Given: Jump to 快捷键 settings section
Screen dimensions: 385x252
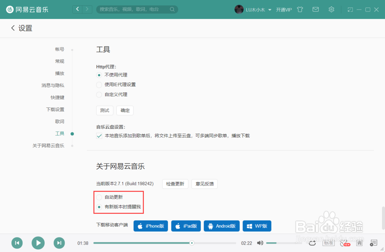Looking at the screenshot, I should [x=57, y=97].
